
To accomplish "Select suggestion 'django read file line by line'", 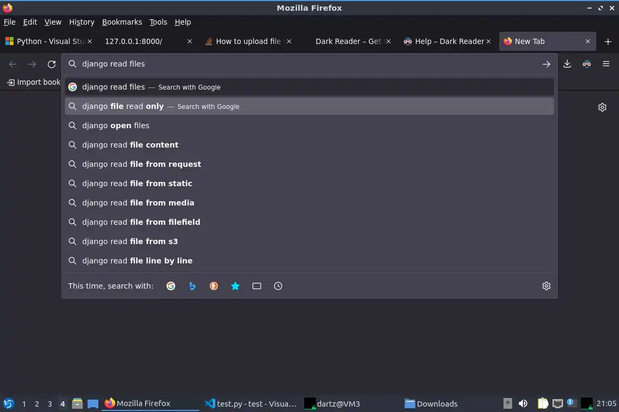I will point(309,261).
